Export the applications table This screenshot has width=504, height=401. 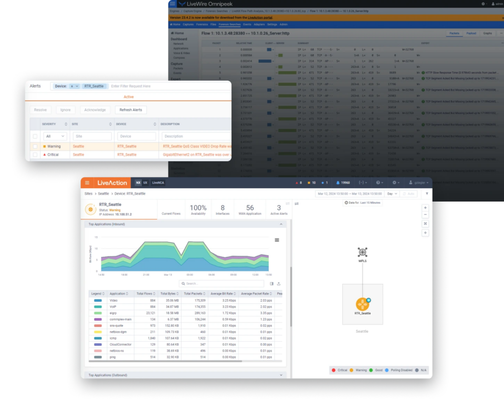(279, 284)
